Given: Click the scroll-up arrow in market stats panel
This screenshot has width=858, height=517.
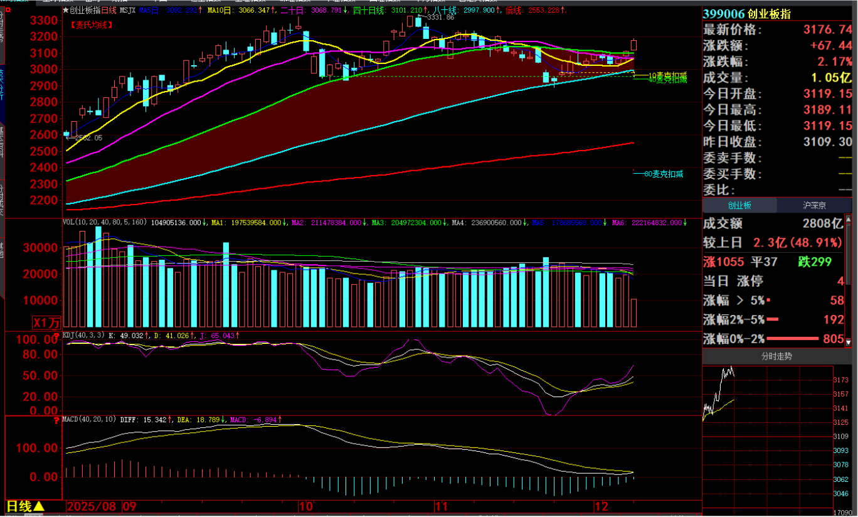Looking at the screenshot, I should click(849, 220).
